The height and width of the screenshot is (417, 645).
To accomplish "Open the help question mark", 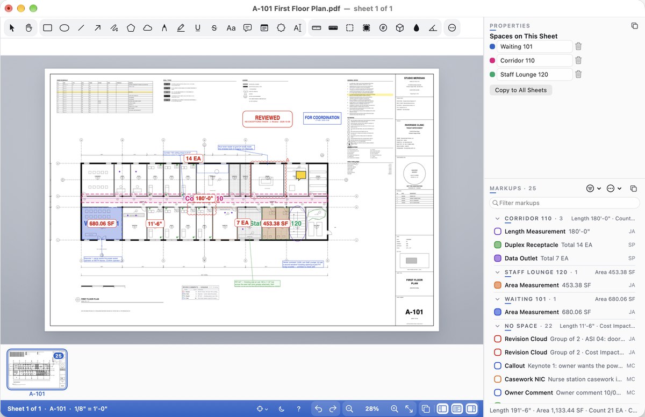I will click(x=299, y=409).
